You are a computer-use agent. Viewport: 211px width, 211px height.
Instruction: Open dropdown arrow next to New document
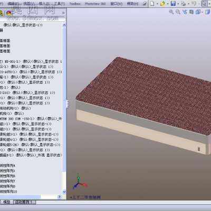tap(157, 4)
